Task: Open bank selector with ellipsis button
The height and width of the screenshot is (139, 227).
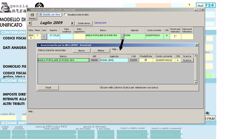Action: pyautogui.click(x=122, y=37)
